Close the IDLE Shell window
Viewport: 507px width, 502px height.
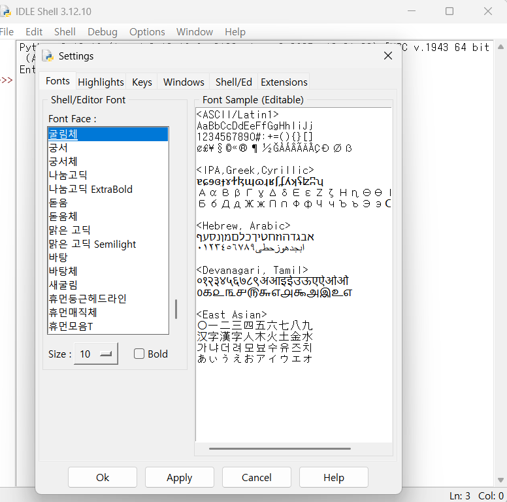488,11
